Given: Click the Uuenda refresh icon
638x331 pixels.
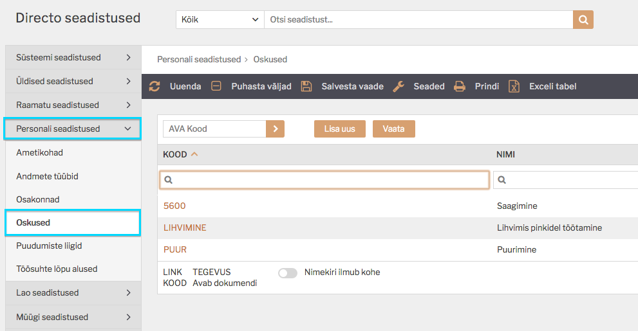Looking at the screenshot, I should (155, 86).
